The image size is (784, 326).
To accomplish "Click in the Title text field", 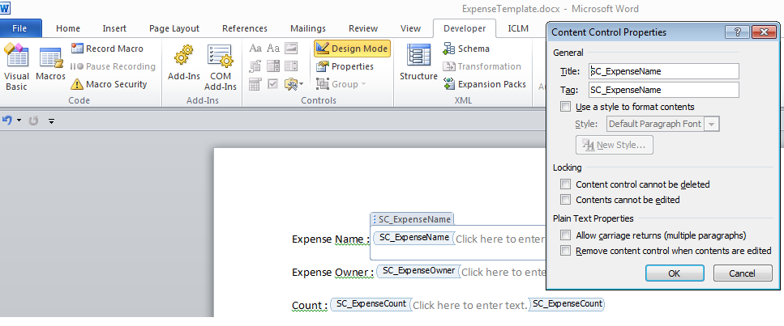I will [x=663, y=71].
